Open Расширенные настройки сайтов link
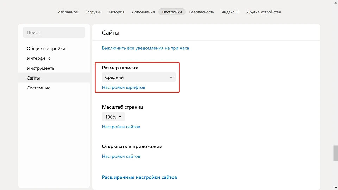This screenshot has width=338, height=190. (x=139, y=177)
